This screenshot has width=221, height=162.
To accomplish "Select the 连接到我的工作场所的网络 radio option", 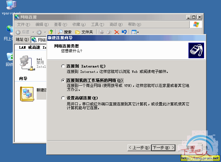I will [x=63, y=81].
